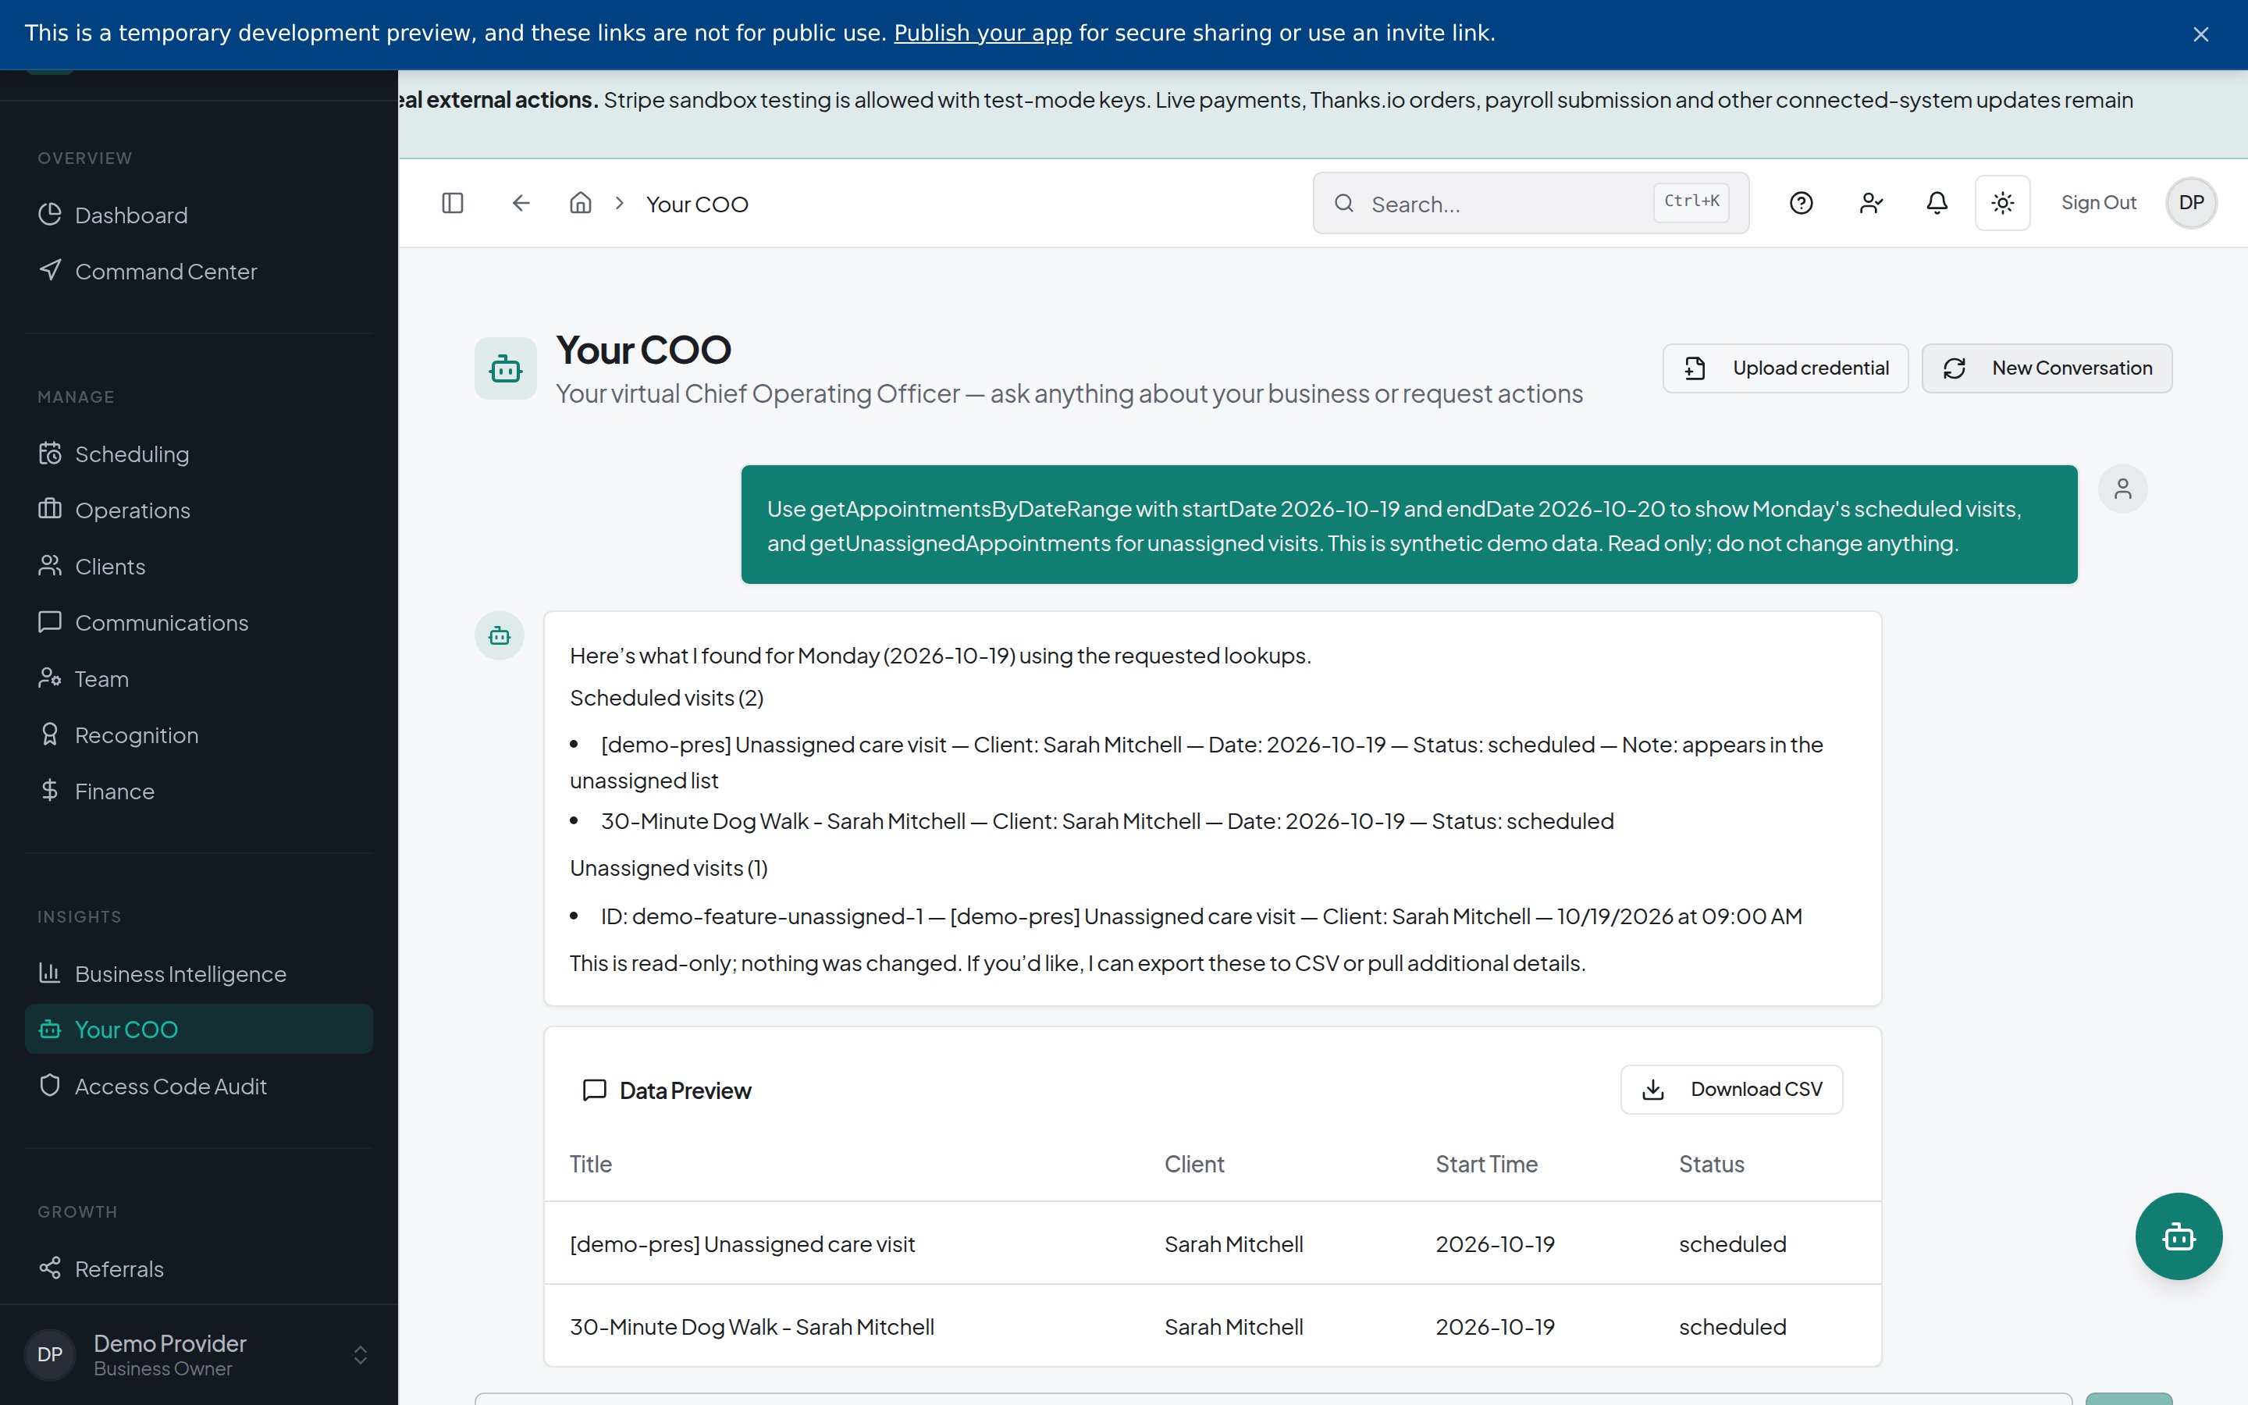
Task: Follow the Publish your app link
Action: click(x=983, y=34)
